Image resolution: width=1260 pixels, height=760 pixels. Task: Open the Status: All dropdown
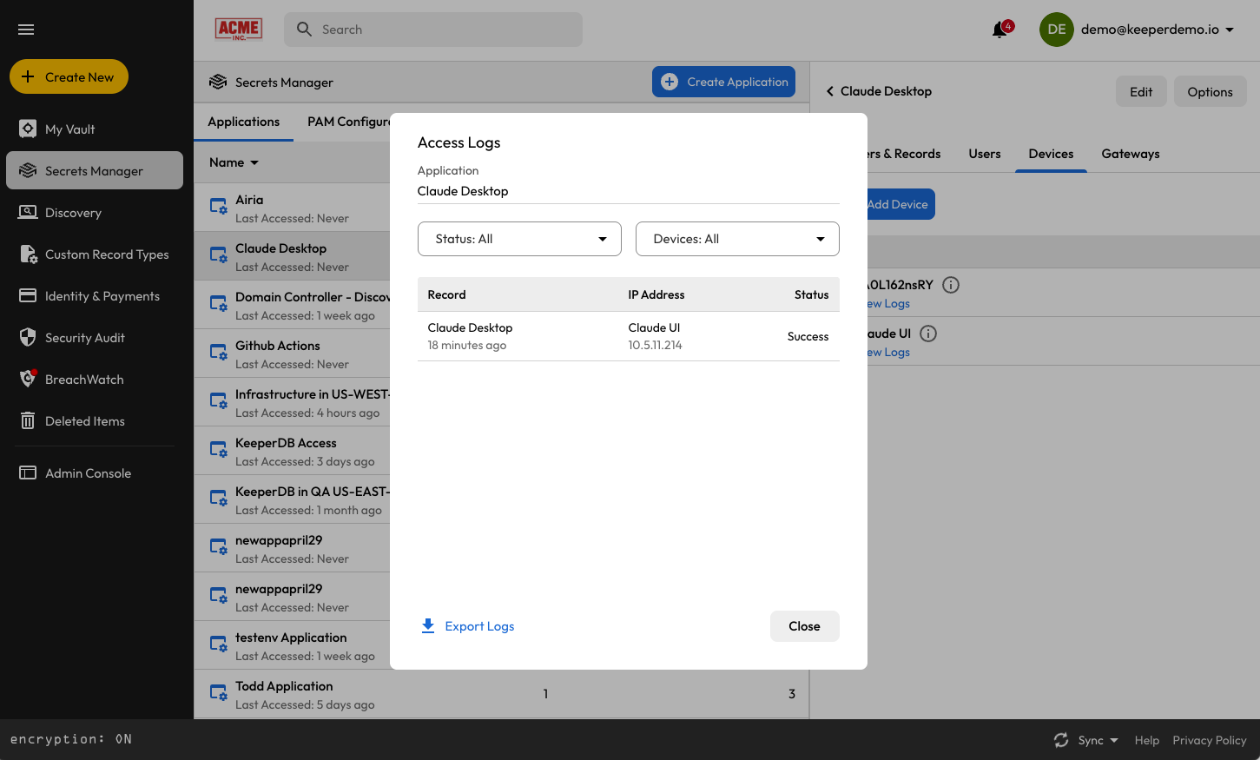pos(519,239)
